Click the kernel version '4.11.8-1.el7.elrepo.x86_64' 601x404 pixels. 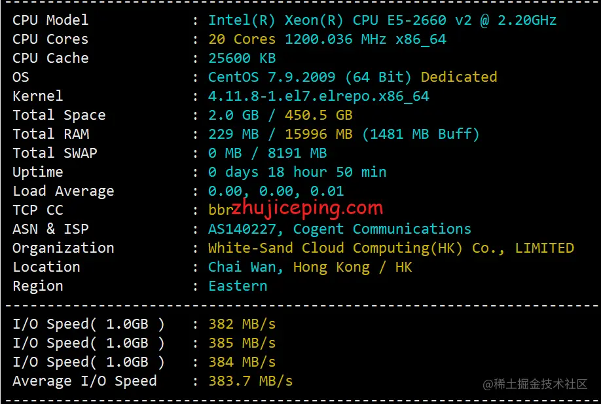point(319,96)
